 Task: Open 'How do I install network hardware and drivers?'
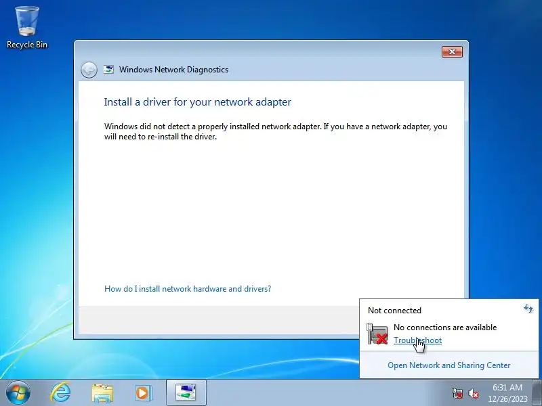[188, 289]
